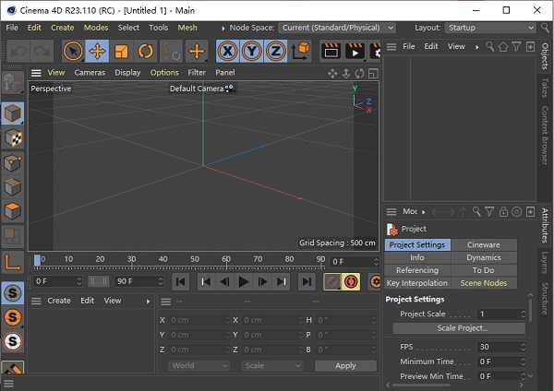This screenshot has width=554, height=391.
Task: Choose the Scale tool in toolbar
Action: point(121,51)
